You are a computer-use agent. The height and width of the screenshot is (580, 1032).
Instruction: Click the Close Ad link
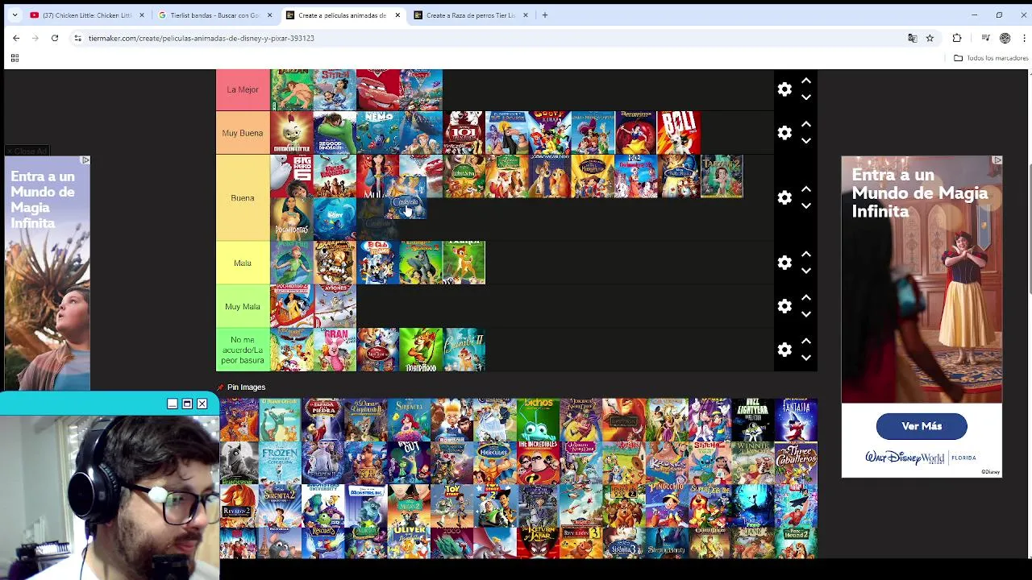pyautogui.click(x=27, y=151)
